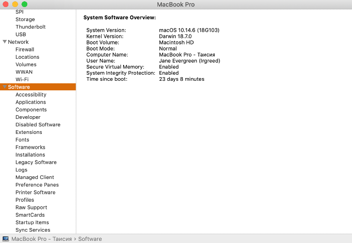Collapse the Software disclosure triangle
The image size is (352, 243).
[x=4, y=87]
